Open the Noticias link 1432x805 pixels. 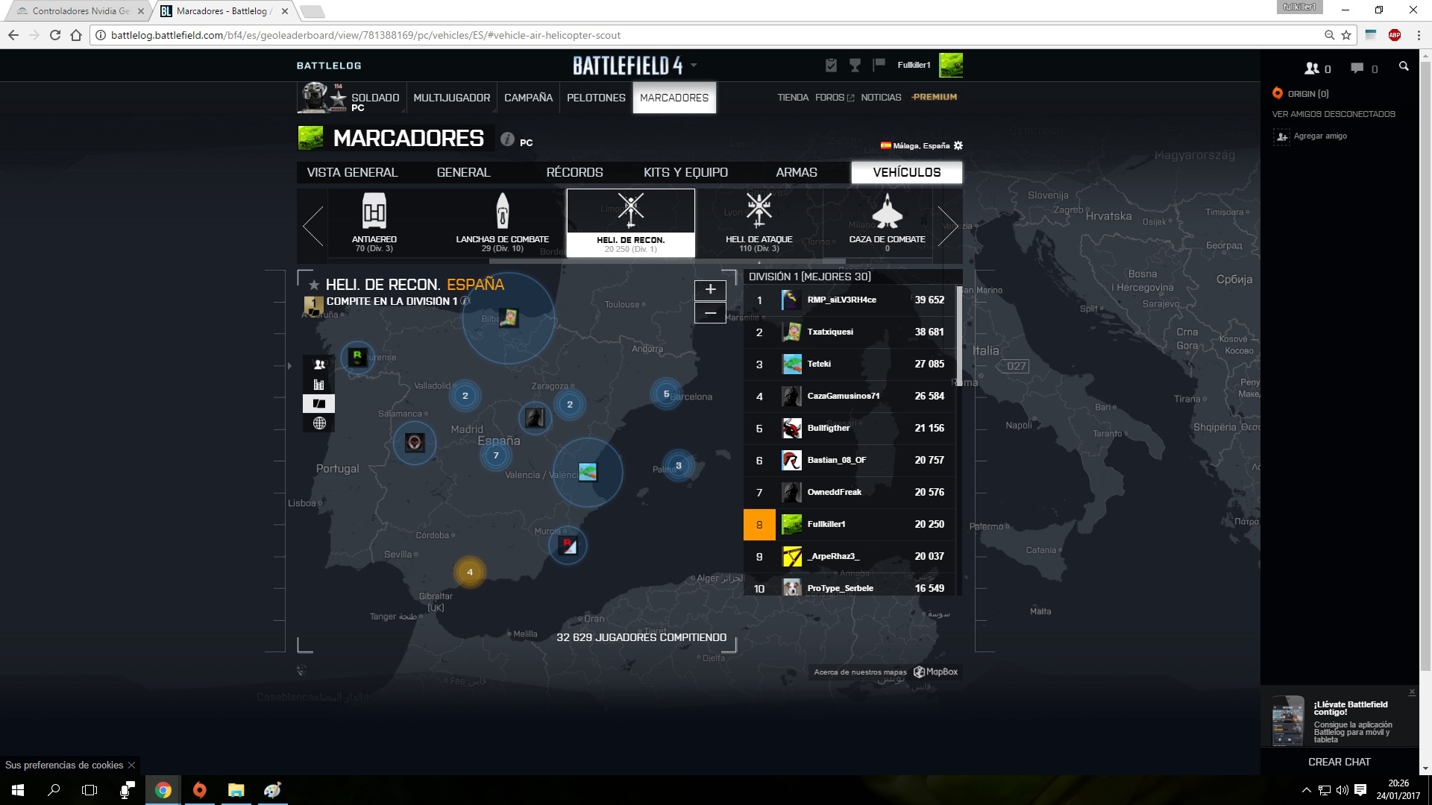click(881, 98)
